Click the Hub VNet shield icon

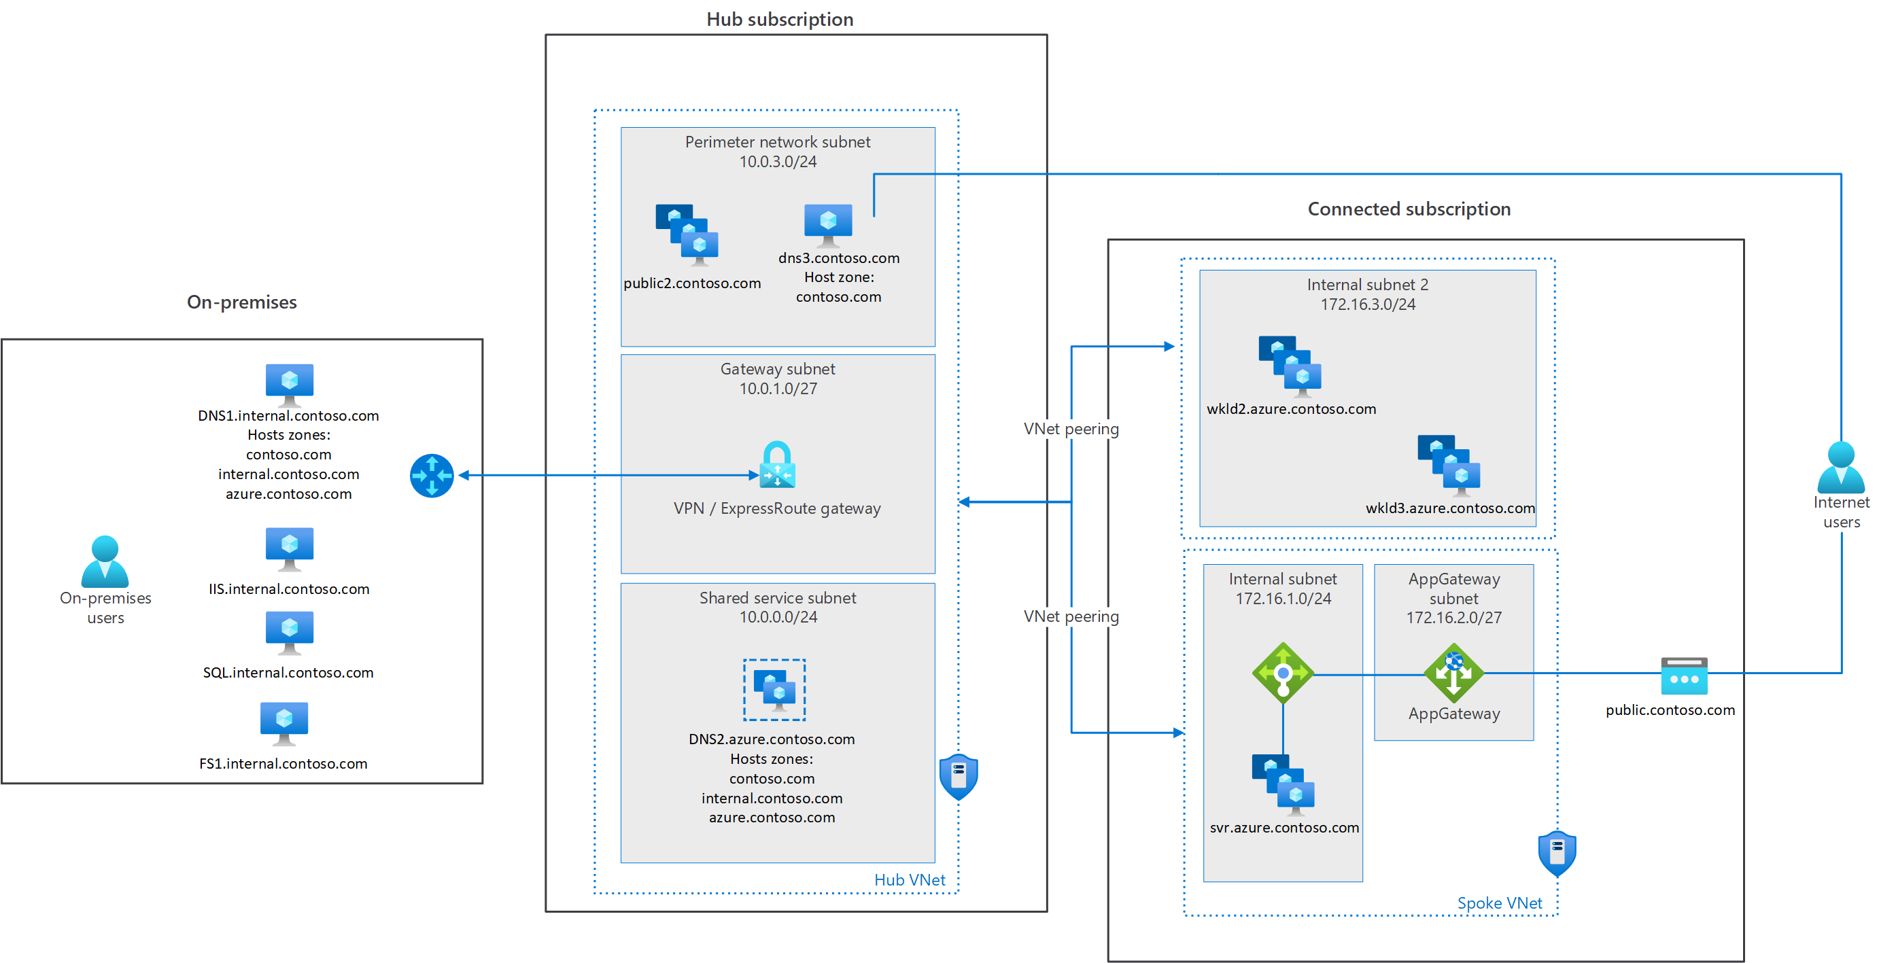click(958, 777)
